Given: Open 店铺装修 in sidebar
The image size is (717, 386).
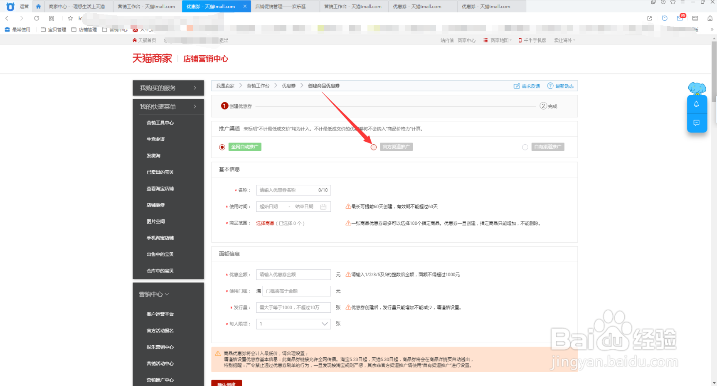Looking at the screenshot, I should pos(155,205).
